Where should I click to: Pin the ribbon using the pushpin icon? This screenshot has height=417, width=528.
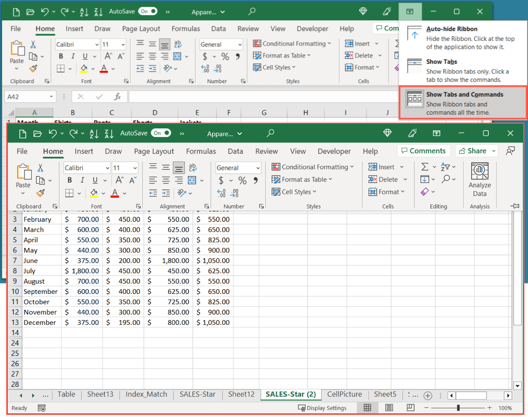(515, 206)
